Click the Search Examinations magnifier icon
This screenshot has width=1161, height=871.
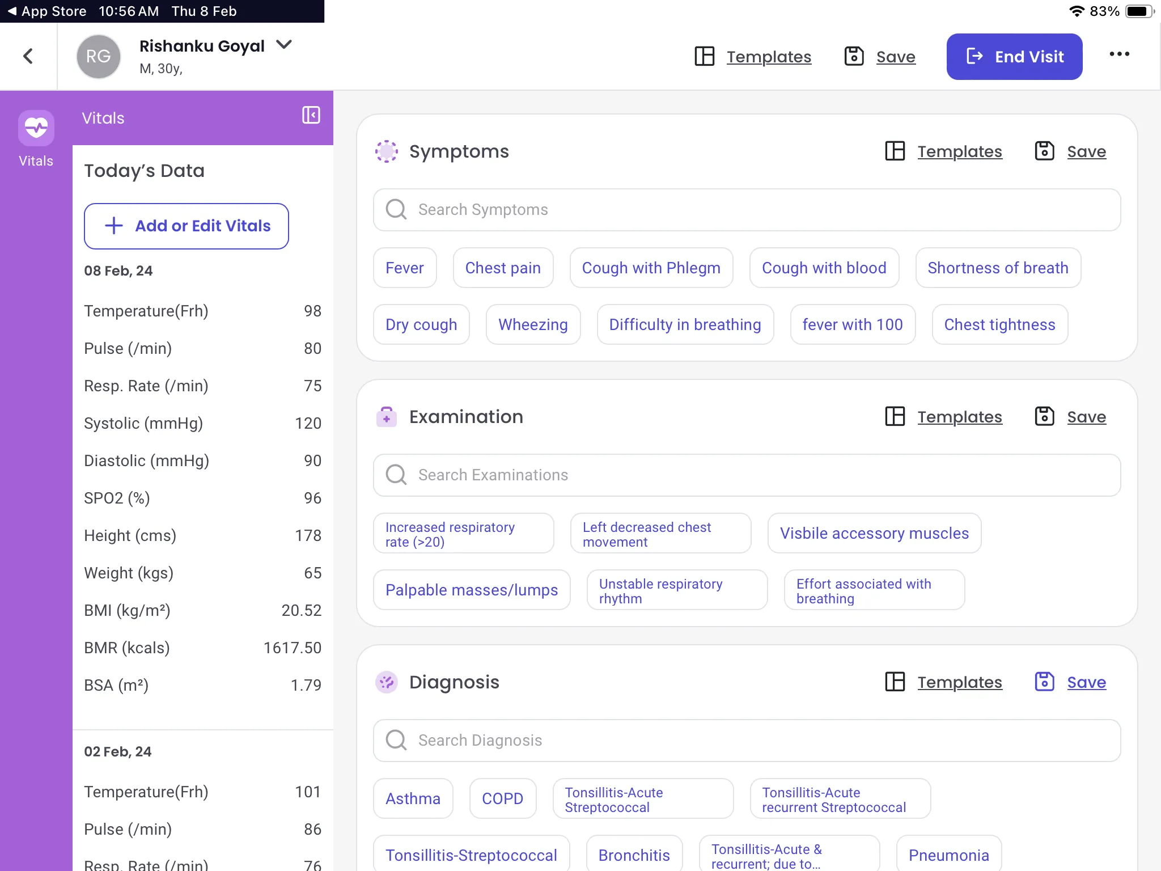click(396, 475)
